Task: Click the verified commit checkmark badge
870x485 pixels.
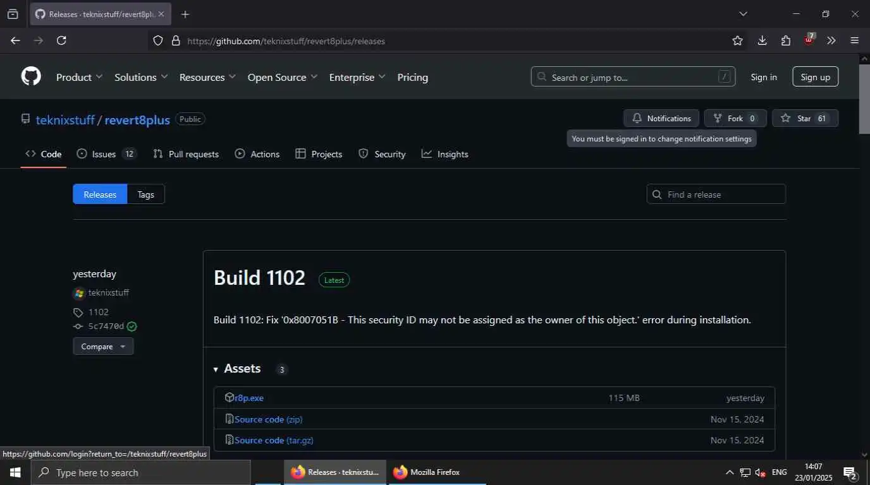Action: tap(132, 326)
